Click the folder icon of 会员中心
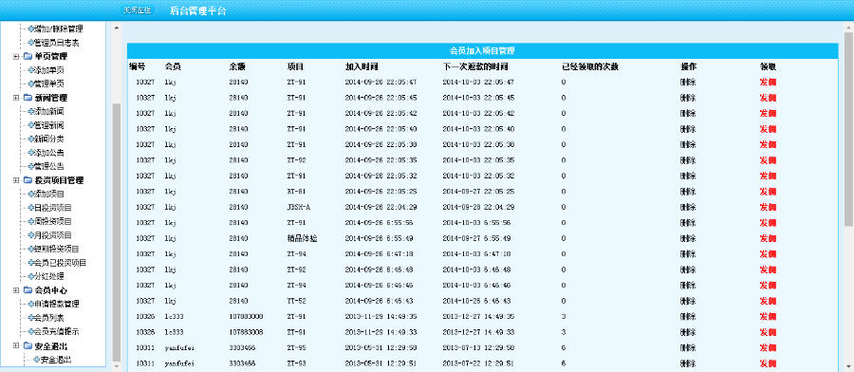This screenshot has height=372, width=854. 28,290
